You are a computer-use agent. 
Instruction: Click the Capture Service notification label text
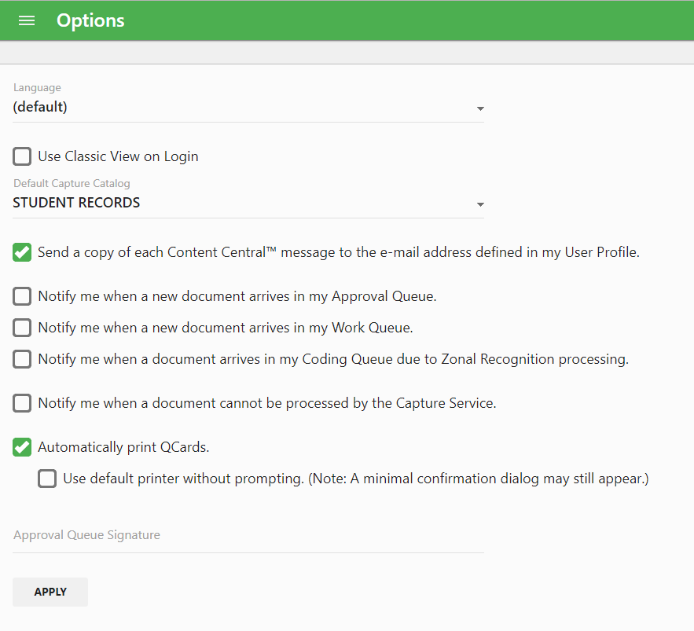coord(267,403)
